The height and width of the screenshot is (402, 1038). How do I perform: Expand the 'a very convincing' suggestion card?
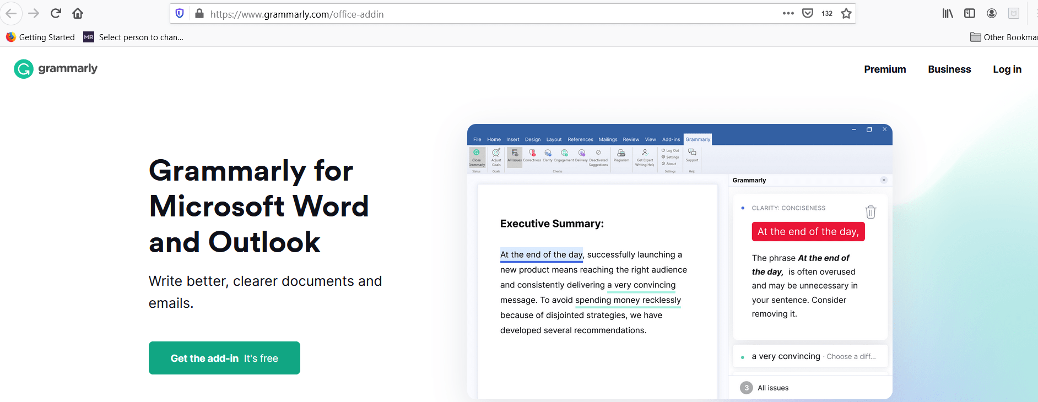(x=810, y=356)
